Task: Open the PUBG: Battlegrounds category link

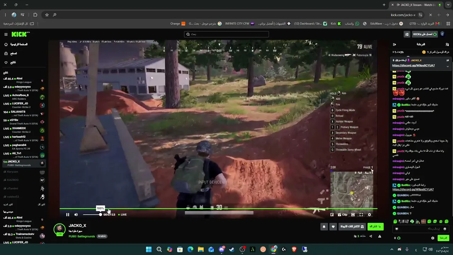Action: point(82,236)
